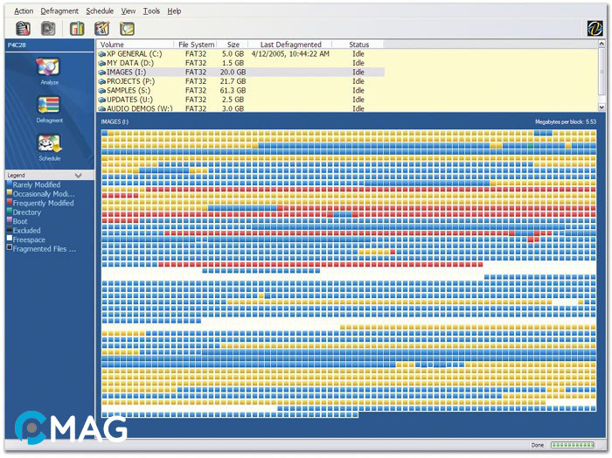The width and height of the screenshot is (612, 458).
Task: Click the UPDATES (U:) drive icon
Action: tap(102, 100)
